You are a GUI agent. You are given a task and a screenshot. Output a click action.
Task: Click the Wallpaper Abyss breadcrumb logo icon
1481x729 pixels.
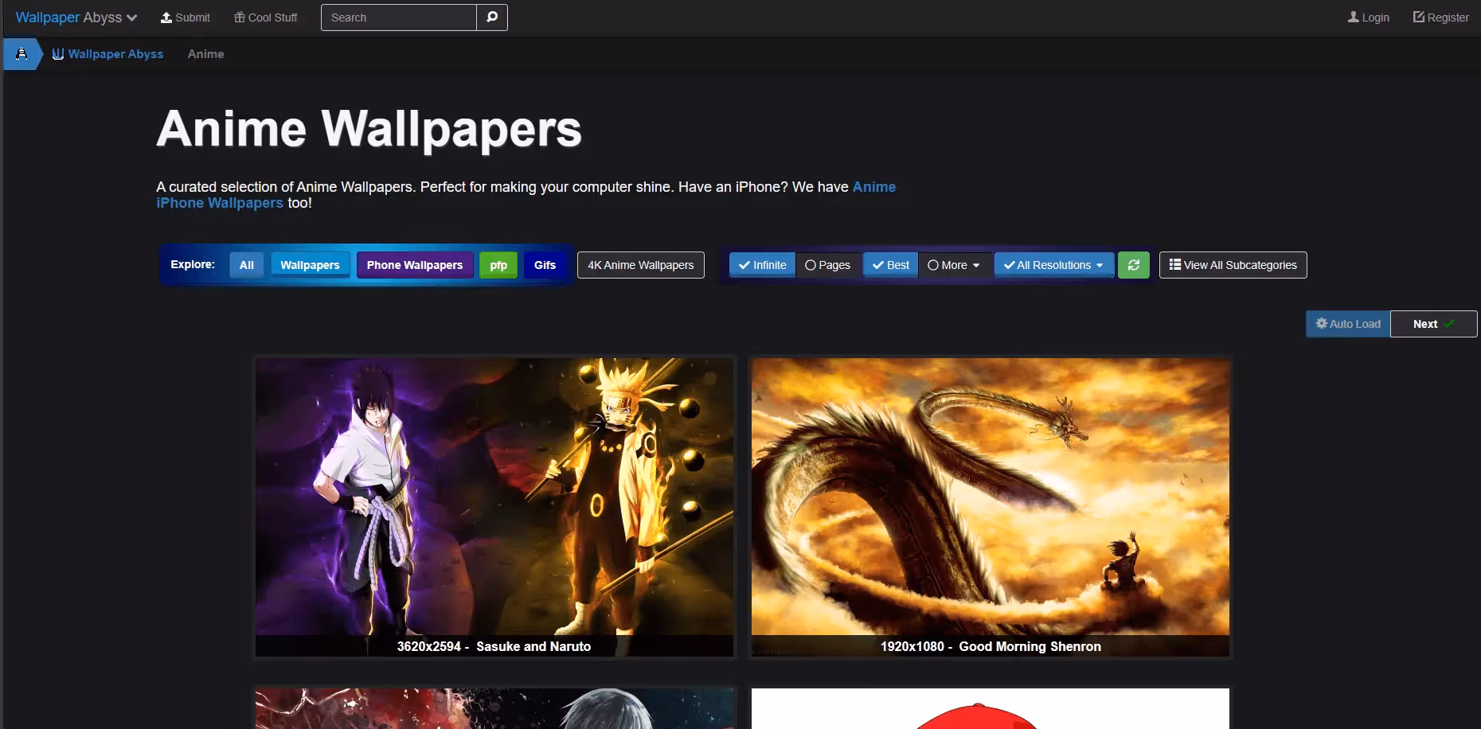click(57, 54)
